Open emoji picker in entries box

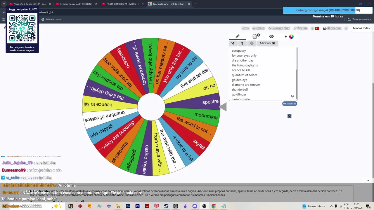pyautogui.click(x=292, y=96)
